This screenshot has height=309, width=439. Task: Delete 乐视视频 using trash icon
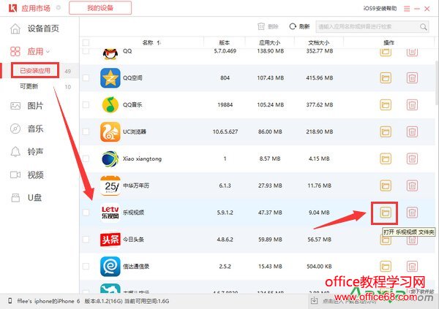point(412,213)
